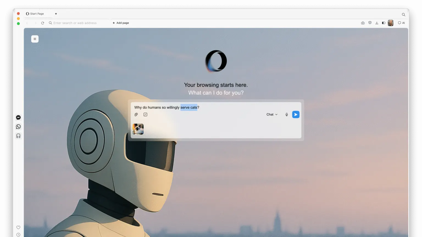
Task: Open a new tab with the plus button
Action: (56, 13)
